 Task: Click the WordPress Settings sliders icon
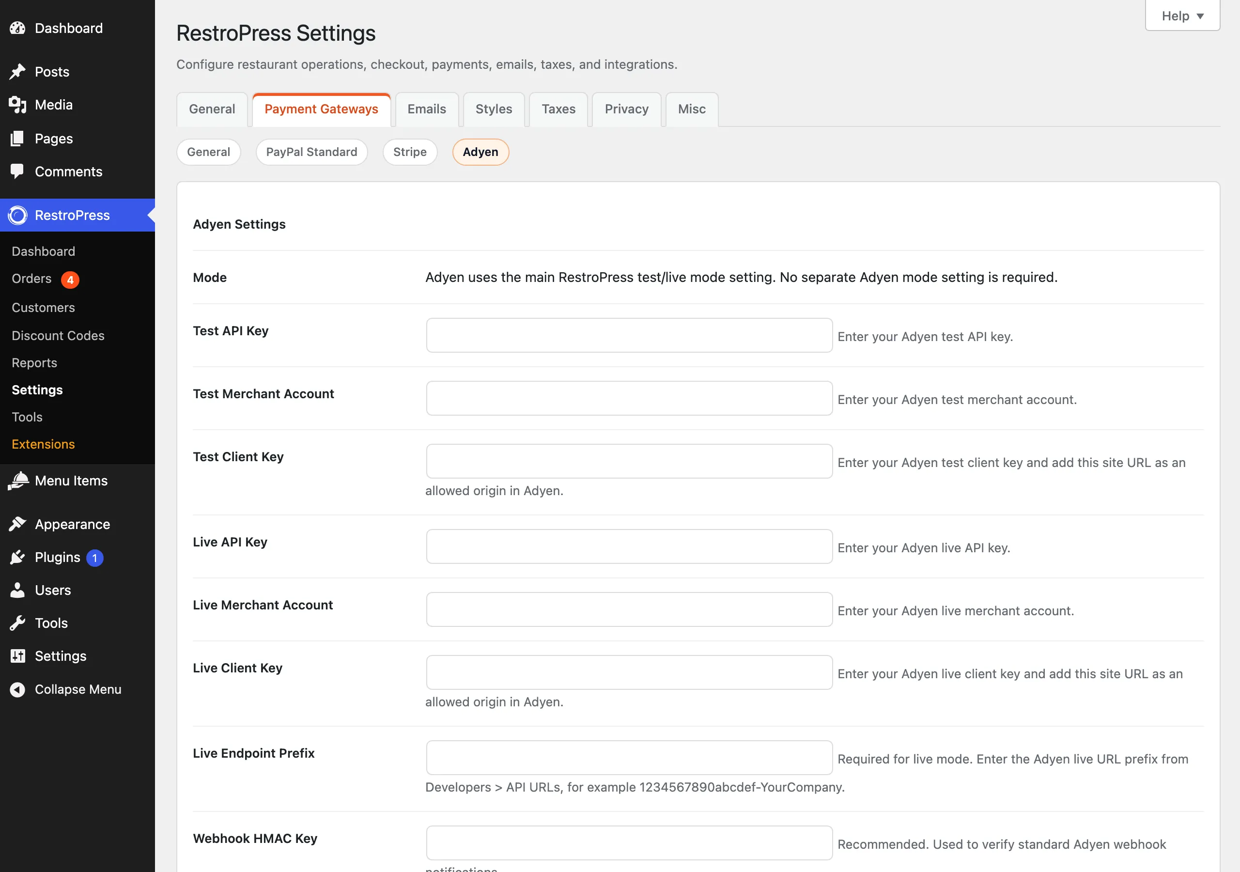(x=17, y=656)
